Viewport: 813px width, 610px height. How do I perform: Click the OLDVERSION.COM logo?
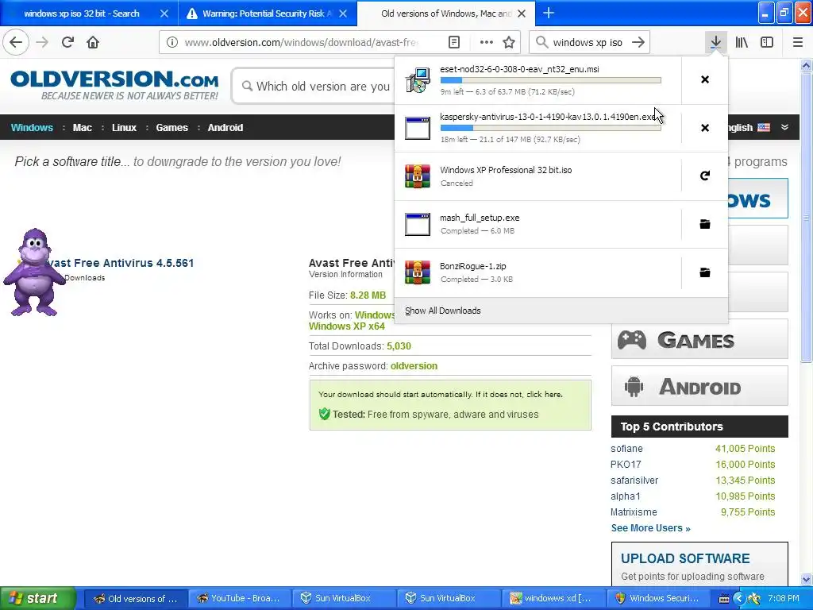pos(114,85)
